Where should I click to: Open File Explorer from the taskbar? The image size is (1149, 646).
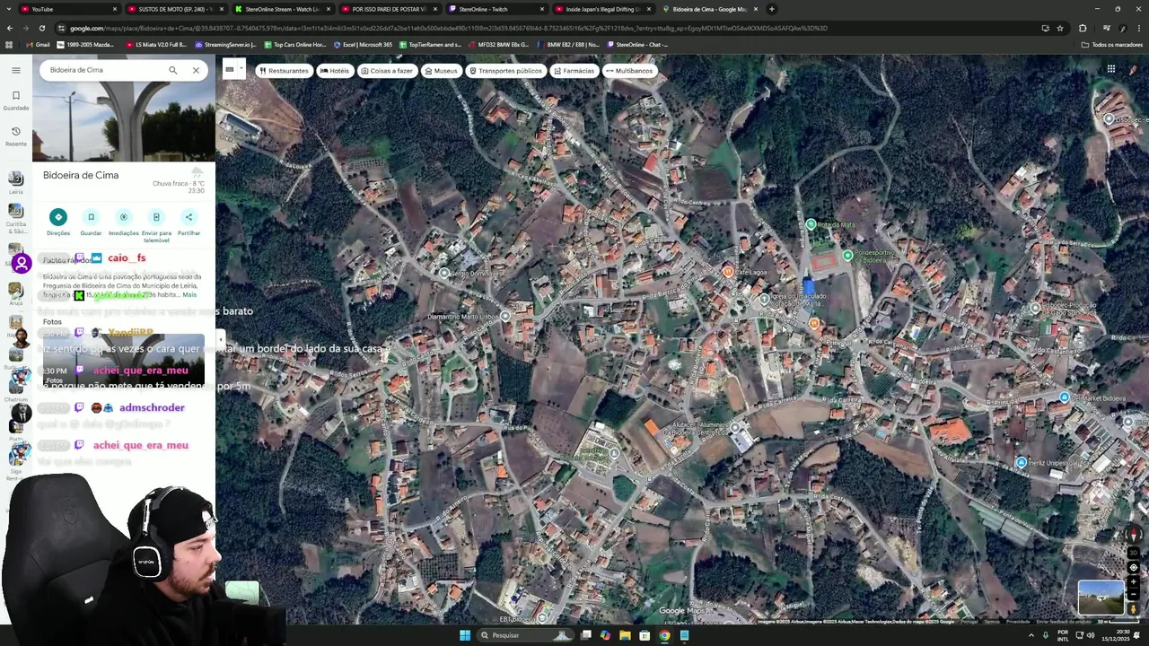[x=625, y=635]
